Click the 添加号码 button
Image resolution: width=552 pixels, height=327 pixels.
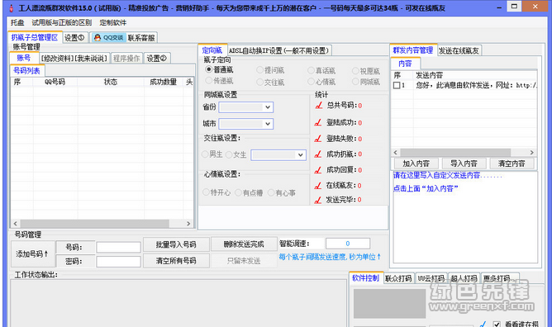33,254
